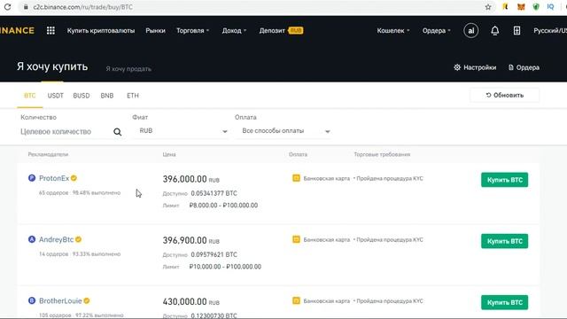Image resolution: width=567 pixels, height=319 pixels.
Task: Bookmark the page with the star icon
Action: [x=488, y=7]
